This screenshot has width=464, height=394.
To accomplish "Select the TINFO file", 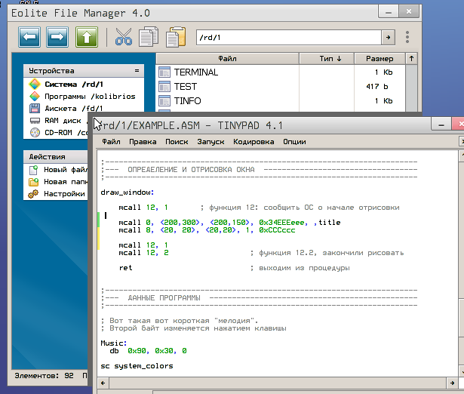I will point(188,100).
